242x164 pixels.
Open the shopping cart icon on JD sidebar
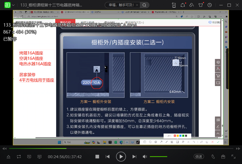coord(218,76)
